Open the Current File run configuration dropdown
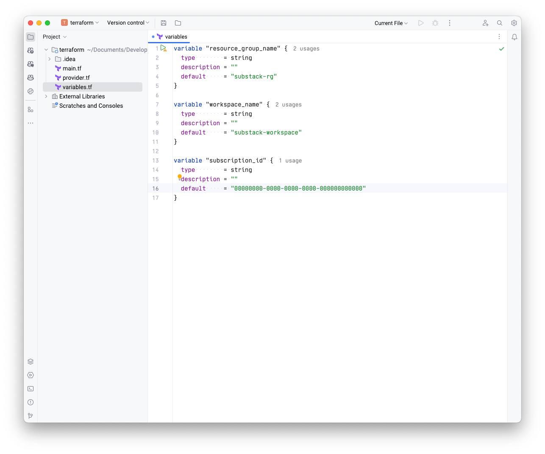The image size is (545, 454). point(391,23)
